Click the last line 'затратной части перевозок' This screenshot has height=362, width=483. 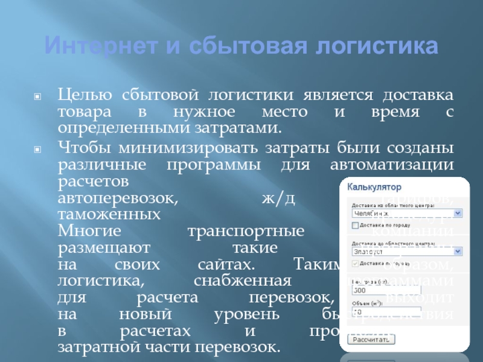169,349
